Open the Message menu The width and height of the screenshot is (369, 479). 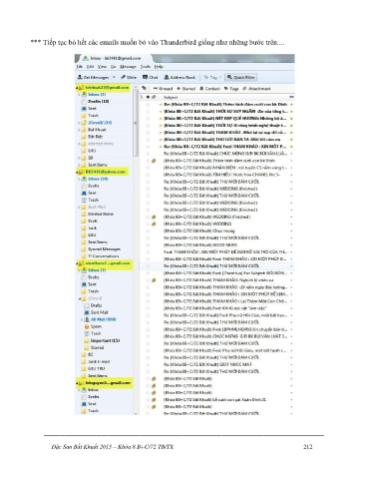[128, 67]
